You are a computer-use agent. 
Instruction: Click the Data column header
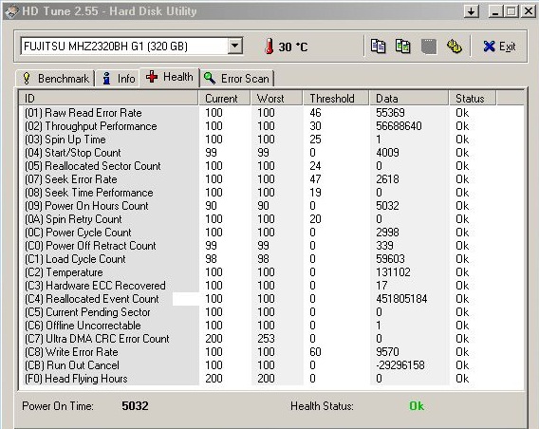[x=409, y=99]
